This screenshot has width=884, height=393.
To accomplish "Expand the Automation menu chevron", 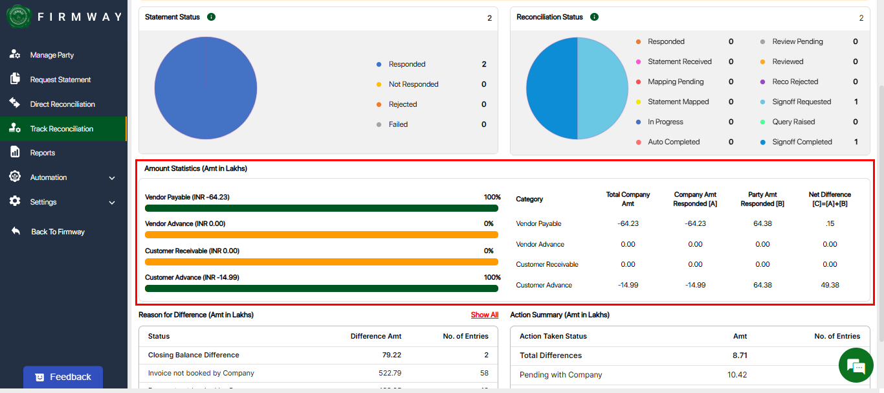I will point(112,178).
